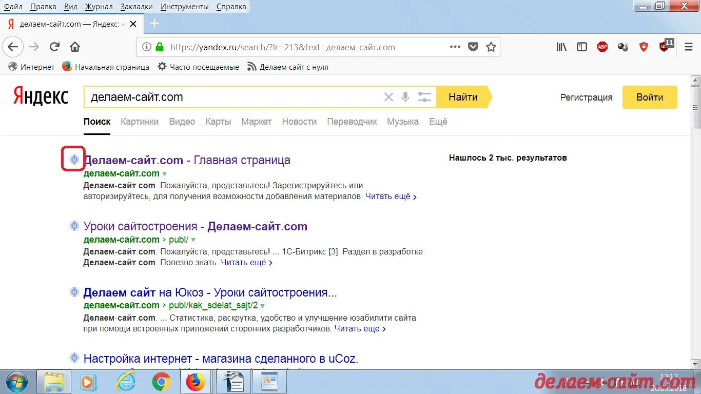Open the page actions three-dot menu
Viewport: 701px width, 394px height.
455,47
